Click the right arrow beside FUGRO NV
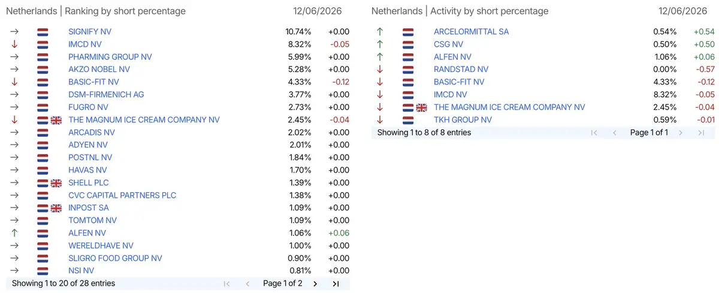Viewport: 719px width, 293px height. 15,107
